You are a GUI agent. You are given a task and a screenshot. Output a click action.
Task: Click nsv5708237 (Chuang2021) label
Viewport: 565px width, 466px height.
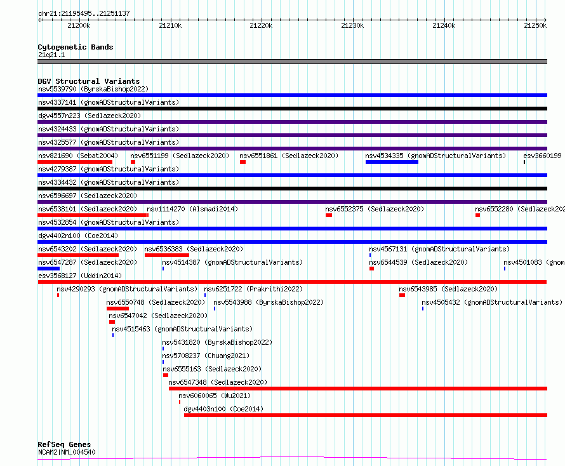(206, 356)
